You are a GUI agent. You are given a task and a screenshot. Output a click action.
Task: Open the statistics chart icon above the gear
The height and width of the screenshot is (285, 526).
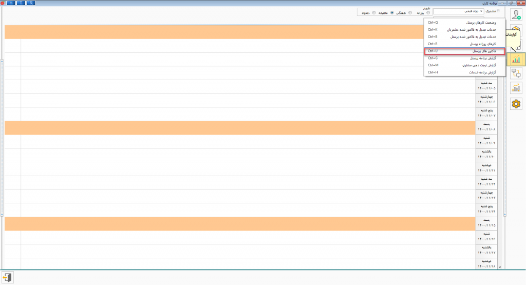pos(516,88)
